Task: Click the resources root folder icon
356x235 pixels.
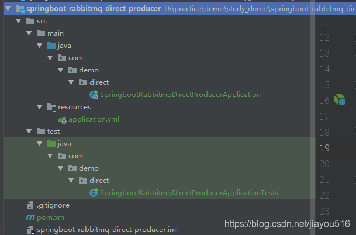Action: coord(51,107)
